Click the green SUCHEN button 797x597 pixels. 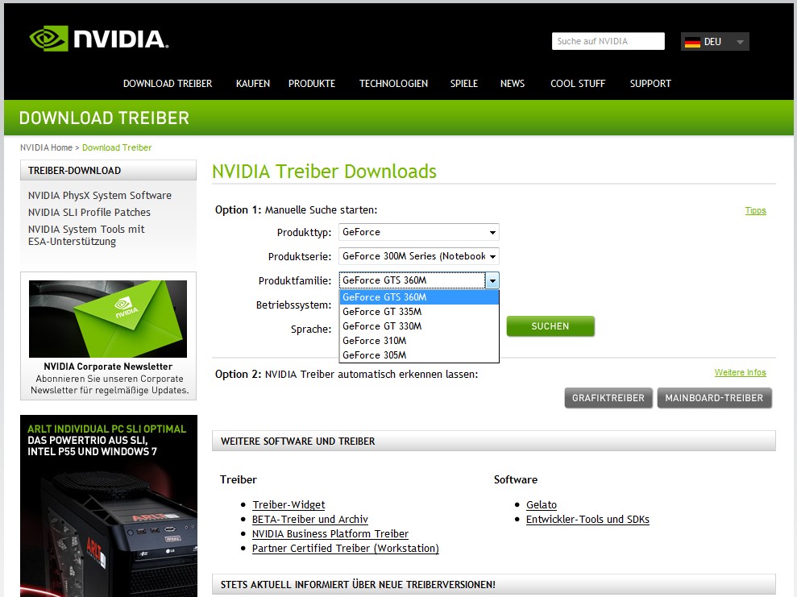550,326
